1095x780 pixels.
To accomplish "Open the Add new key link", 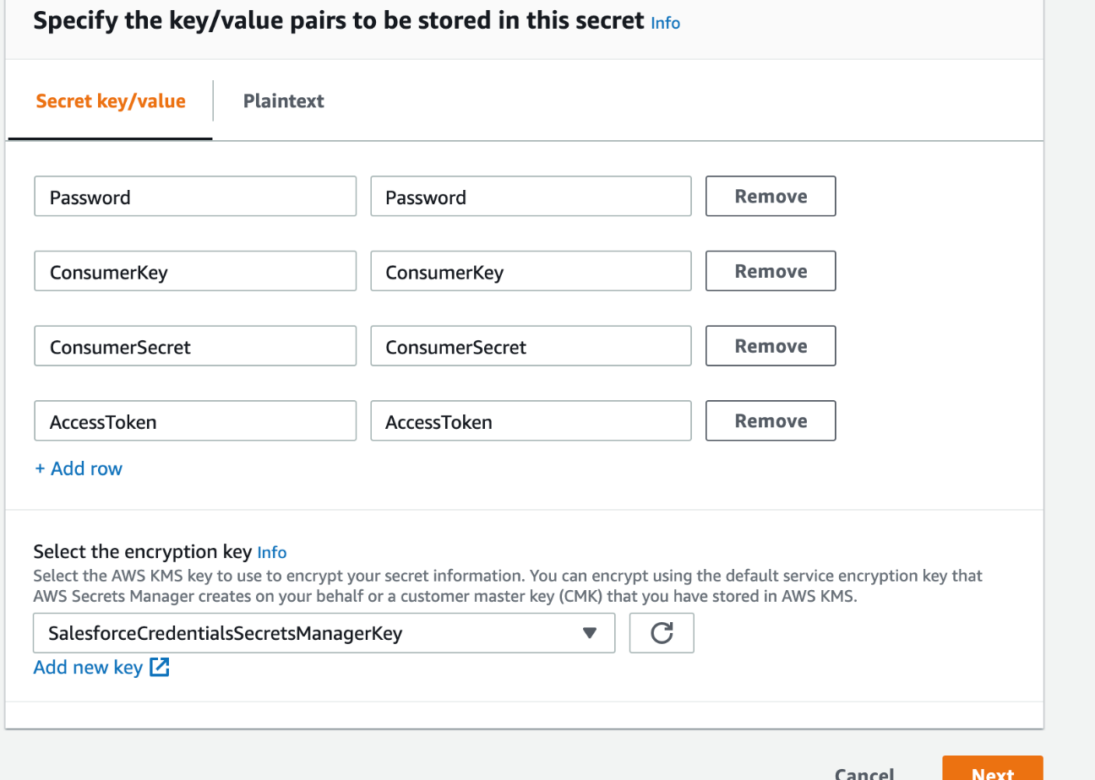I will coord(88,668).
